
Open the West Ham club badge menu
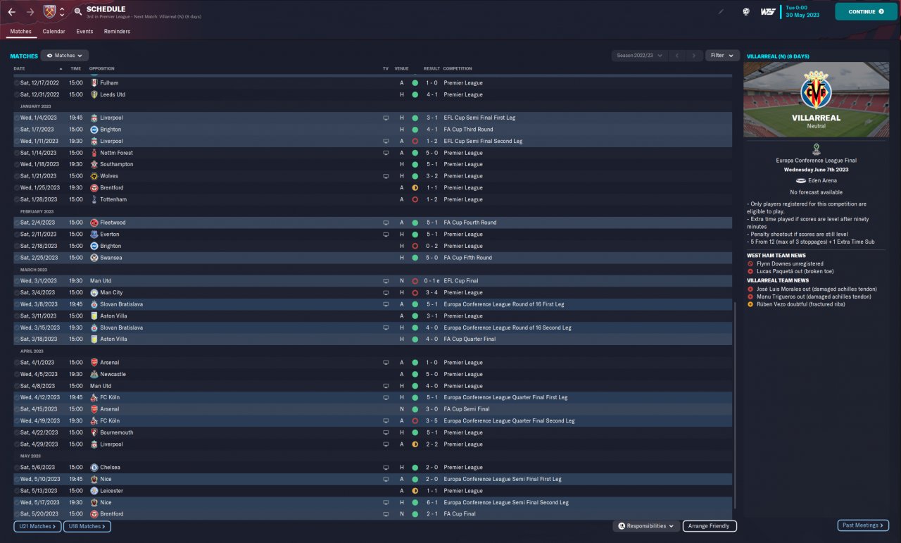tap(49, 12)
